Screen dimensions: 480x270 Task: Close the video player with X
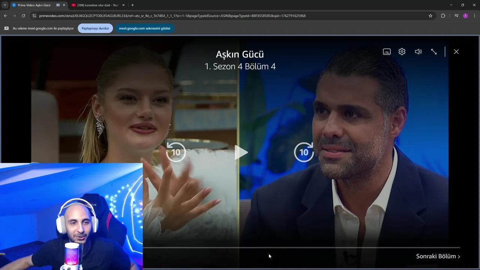pyautogui.click(x=456, y=52)
